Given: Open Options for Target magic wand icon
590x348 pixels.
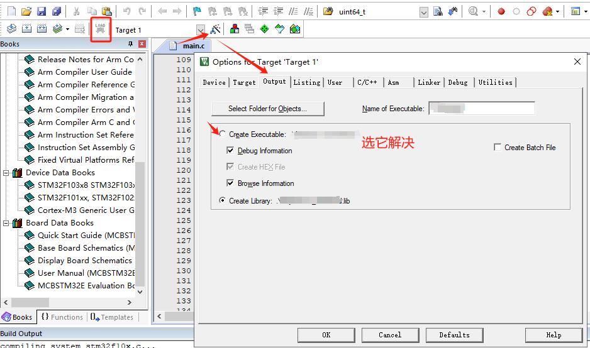Looking at the screenshot, I should [215, 29].
